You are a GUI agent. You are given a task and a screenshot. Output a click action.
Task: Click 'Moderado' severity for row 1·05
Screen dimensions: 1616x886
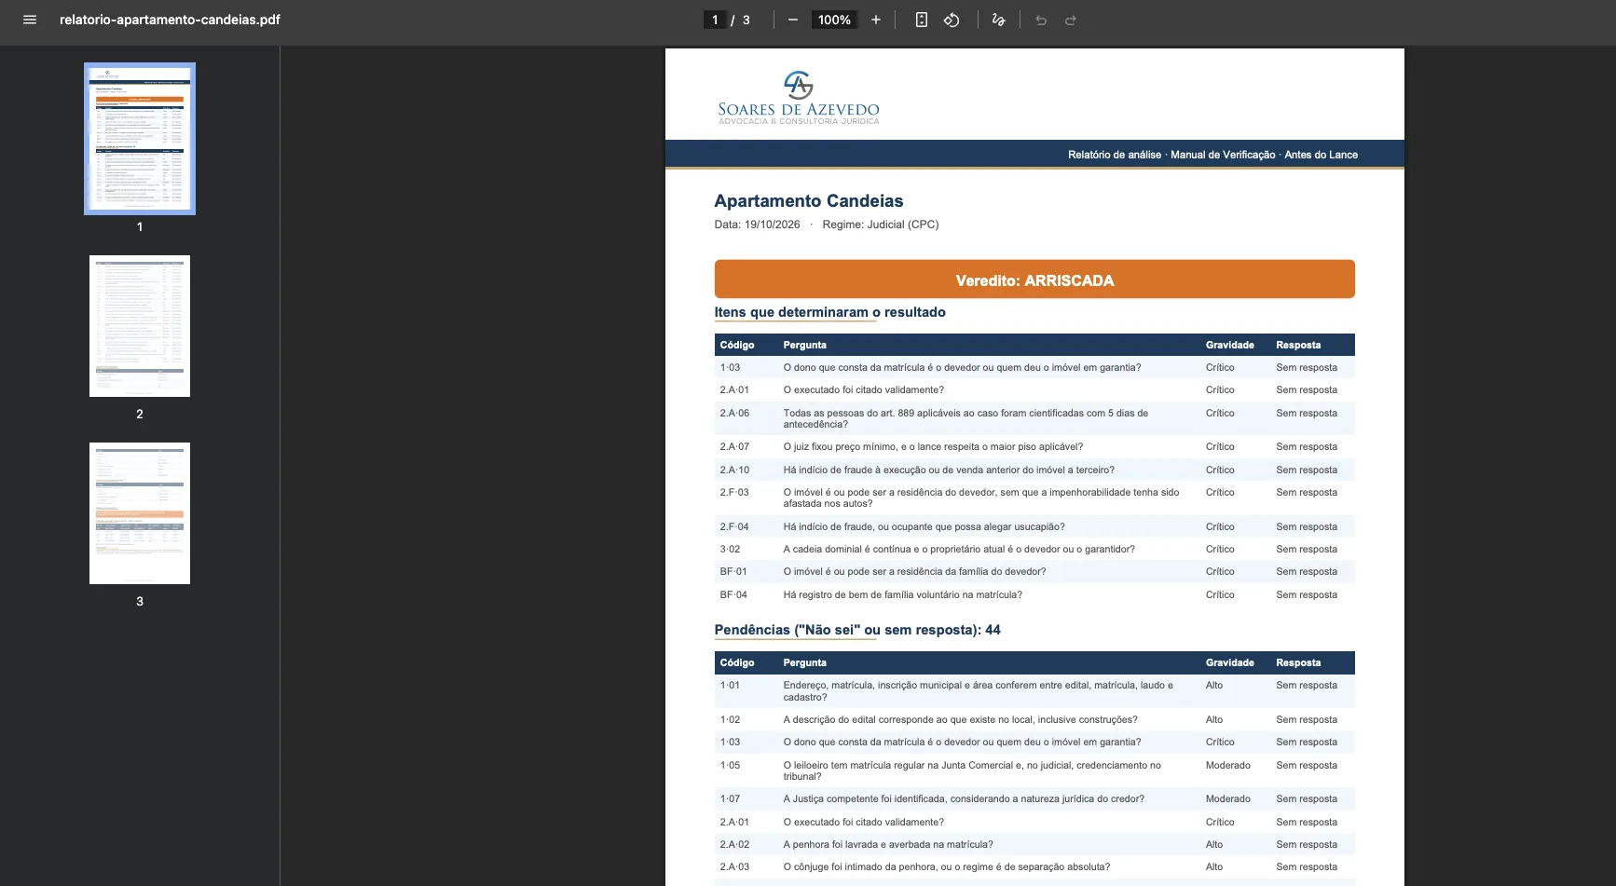pyautogui.click(x=1227, y=765)
